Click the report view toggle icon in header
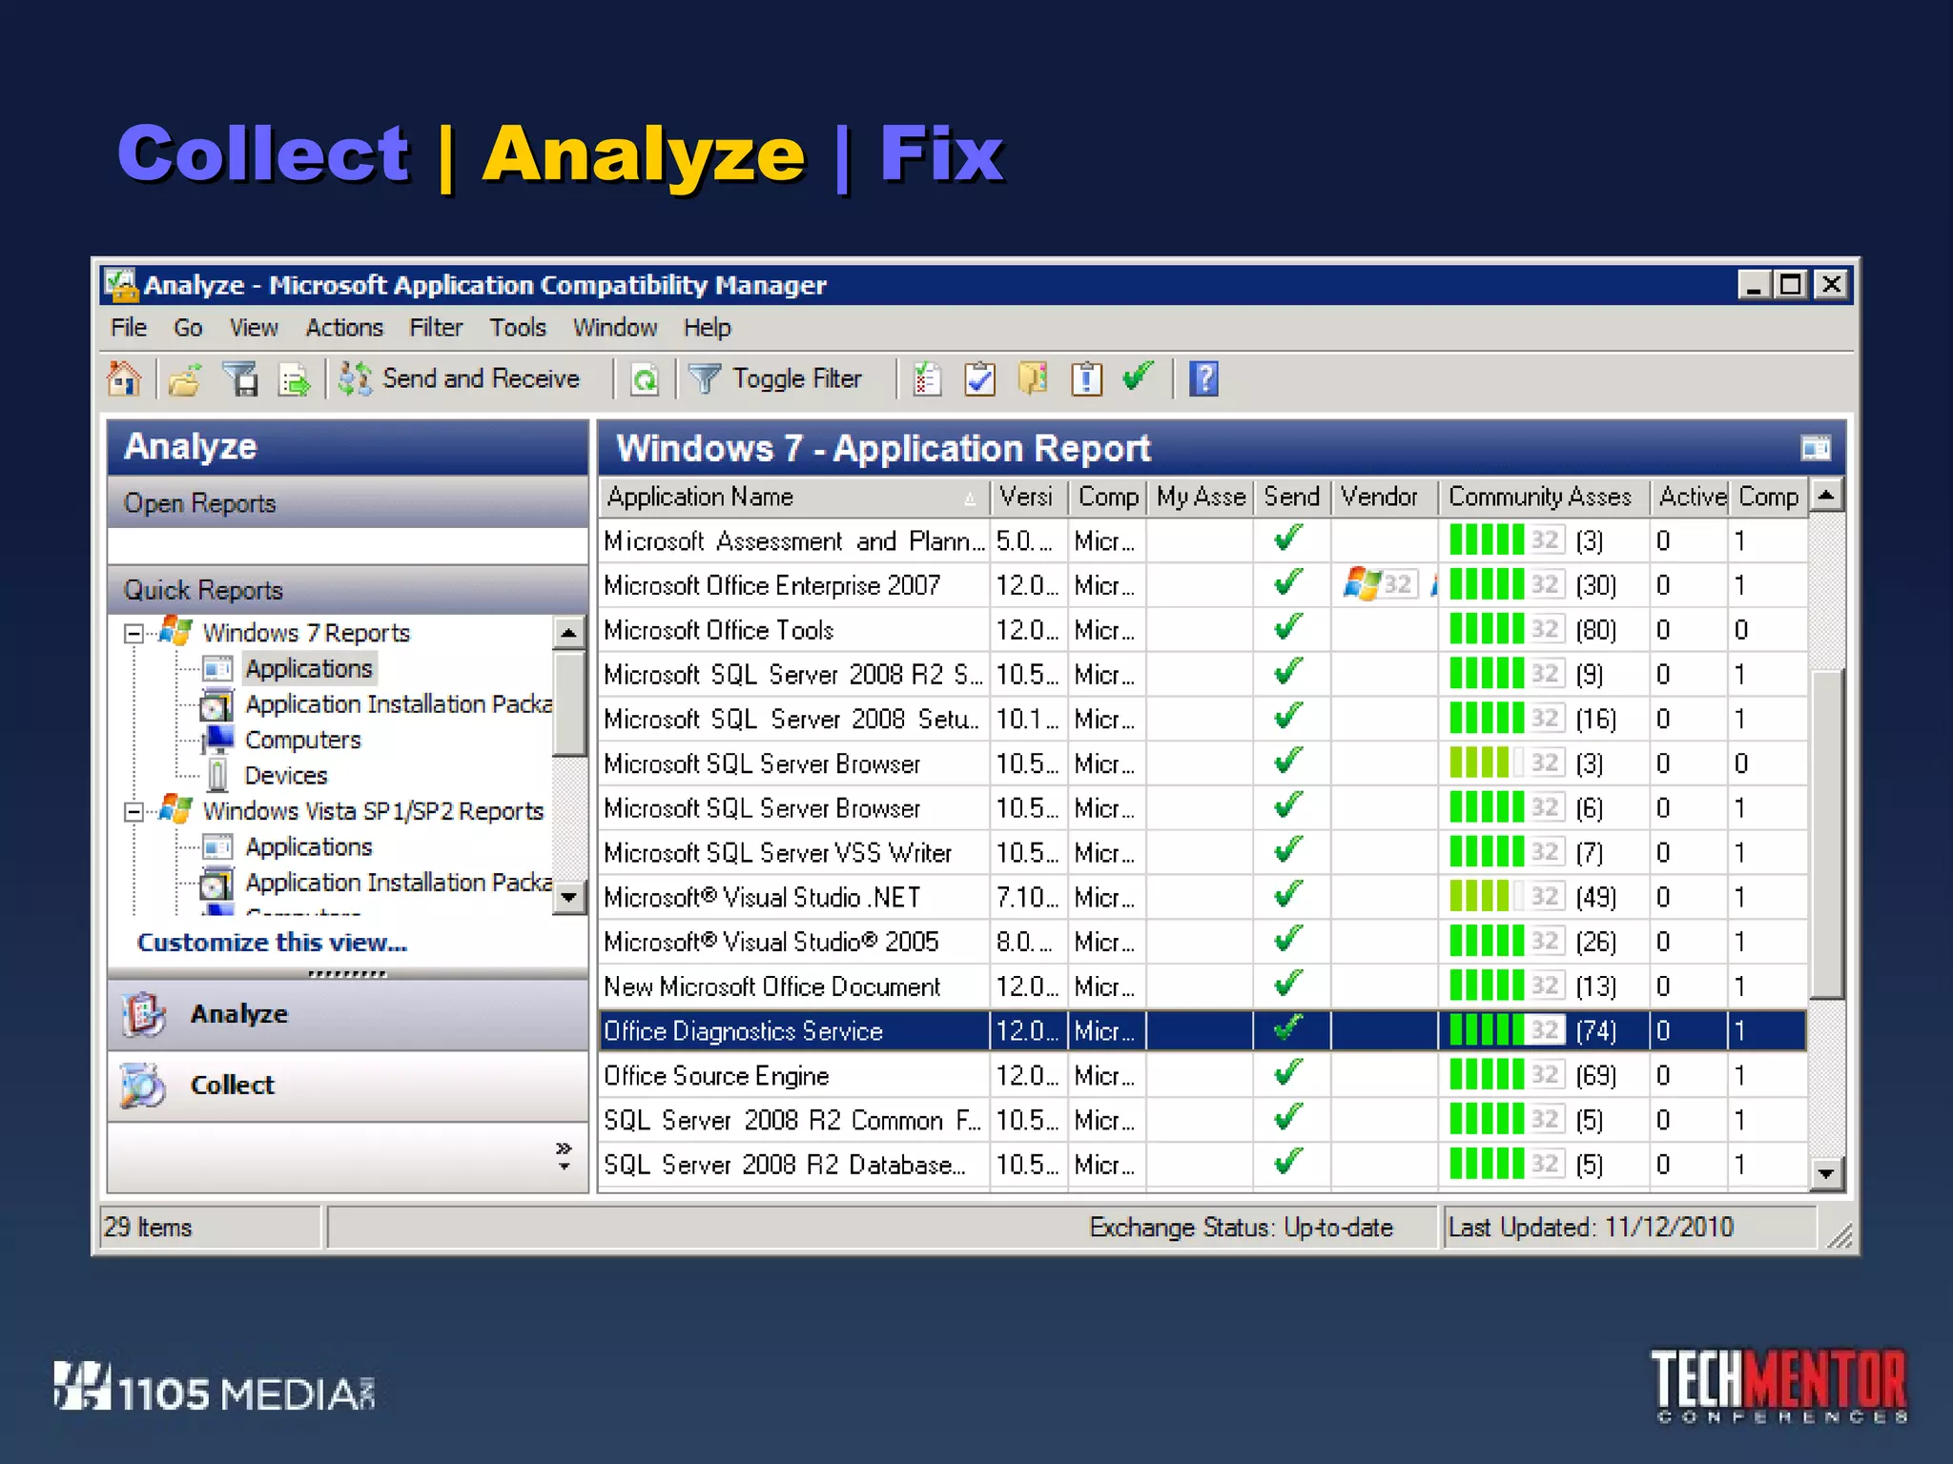 tap(1816, 448)
